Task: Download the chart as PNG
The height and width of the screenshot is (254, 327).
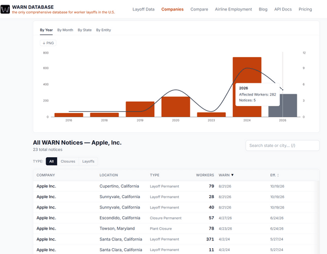Action: [48, 43]
